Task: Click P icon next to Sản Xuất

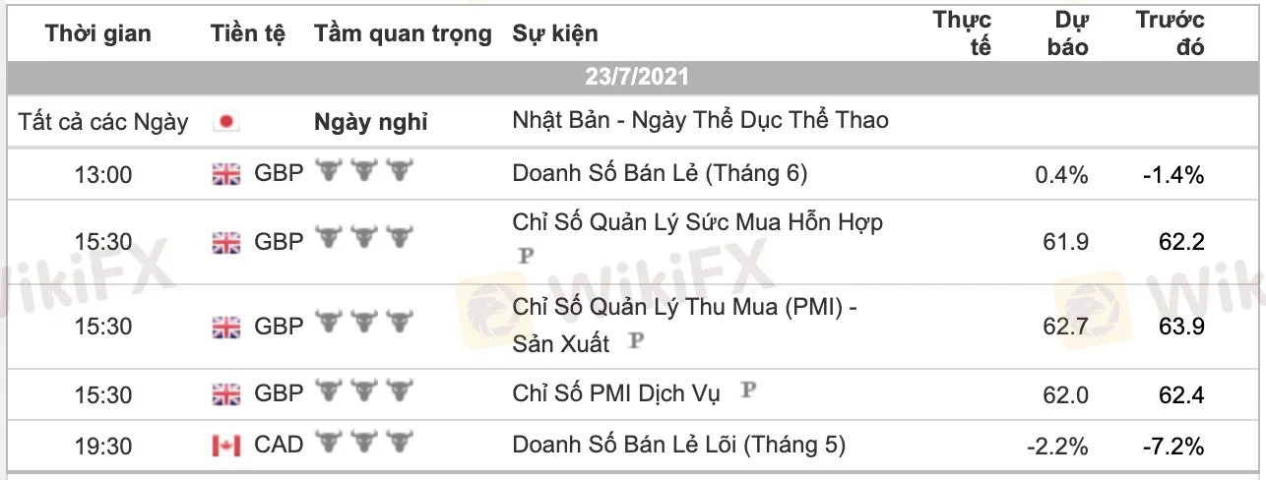Action: (636, 341)
